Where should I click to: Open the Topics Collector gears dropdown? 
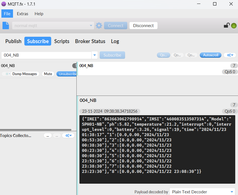(x=68, y=136)
